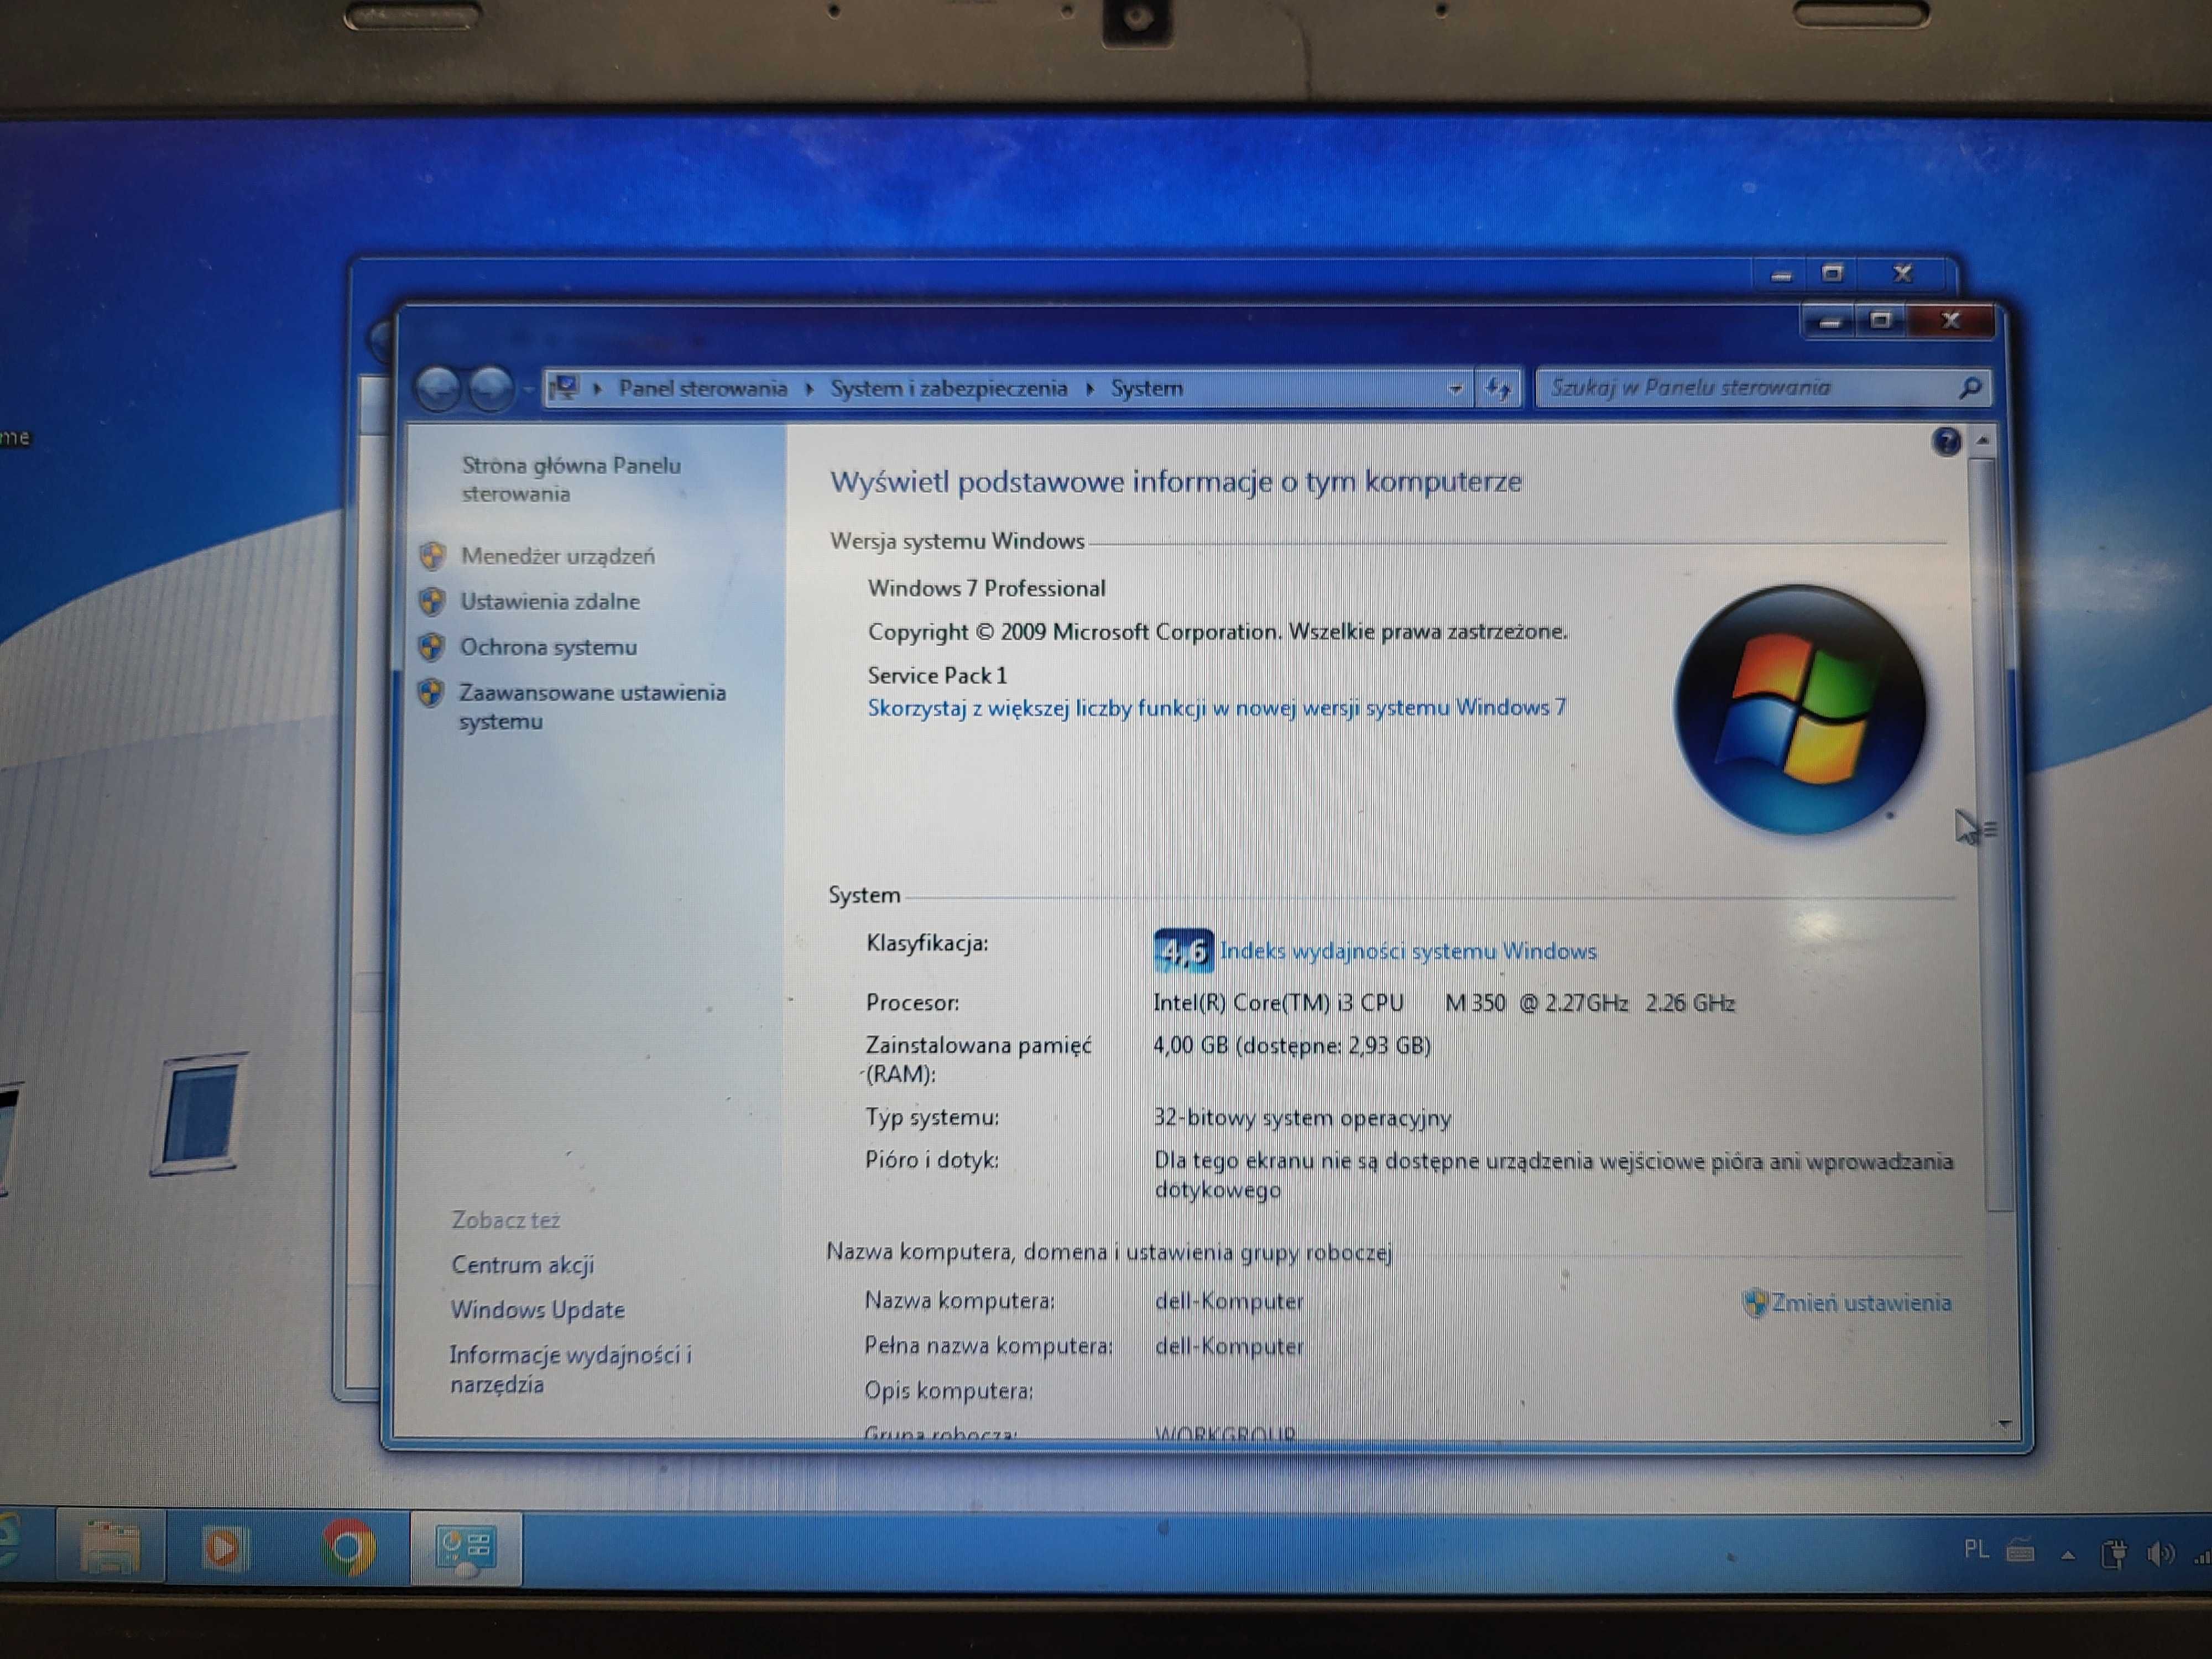Click Indeks wydajności systemu Windows link
This screenshot has height=1659, width=2212.
1407,951
